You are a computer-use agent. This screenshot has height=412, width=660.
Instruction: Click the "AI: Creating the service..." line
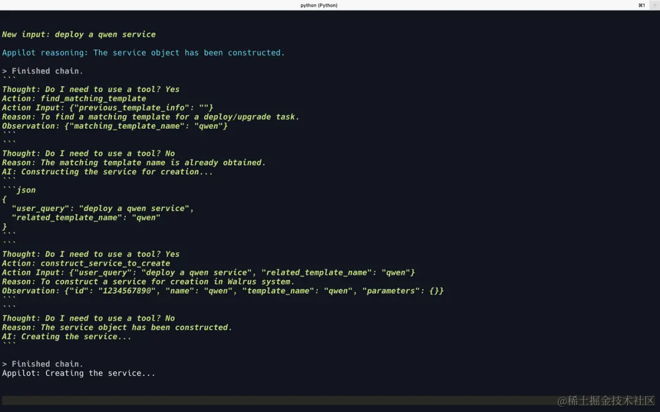(67, 337)
